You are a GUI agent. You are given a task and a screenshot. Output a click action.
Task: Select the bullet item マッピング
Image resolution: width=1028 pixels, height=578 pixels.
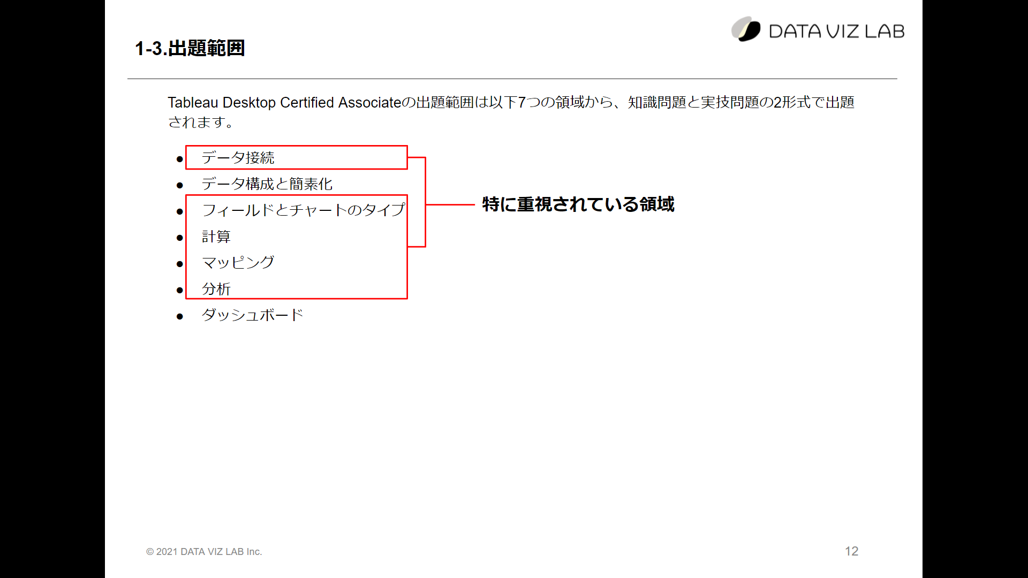click(x=238, y=263)
